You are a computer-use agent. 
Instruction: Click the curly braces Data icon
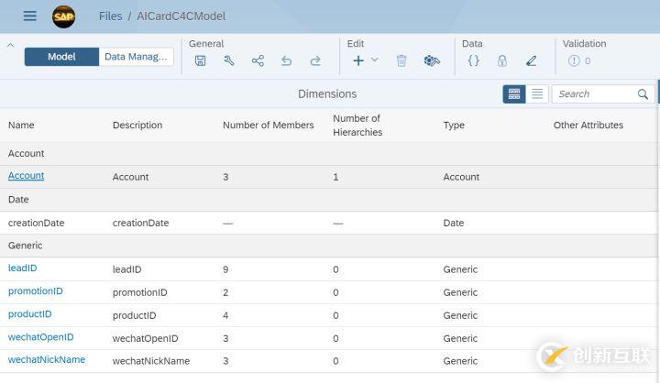[473, 61]
